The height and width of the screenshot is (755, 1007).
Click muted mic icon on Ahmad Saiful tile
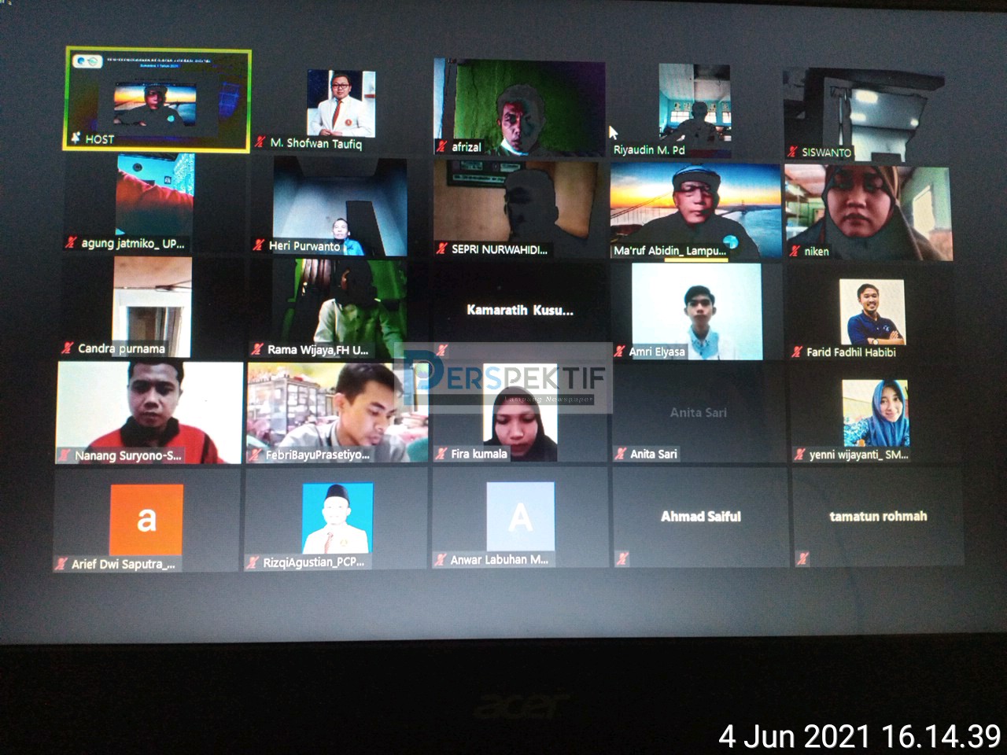coord(622,558)
